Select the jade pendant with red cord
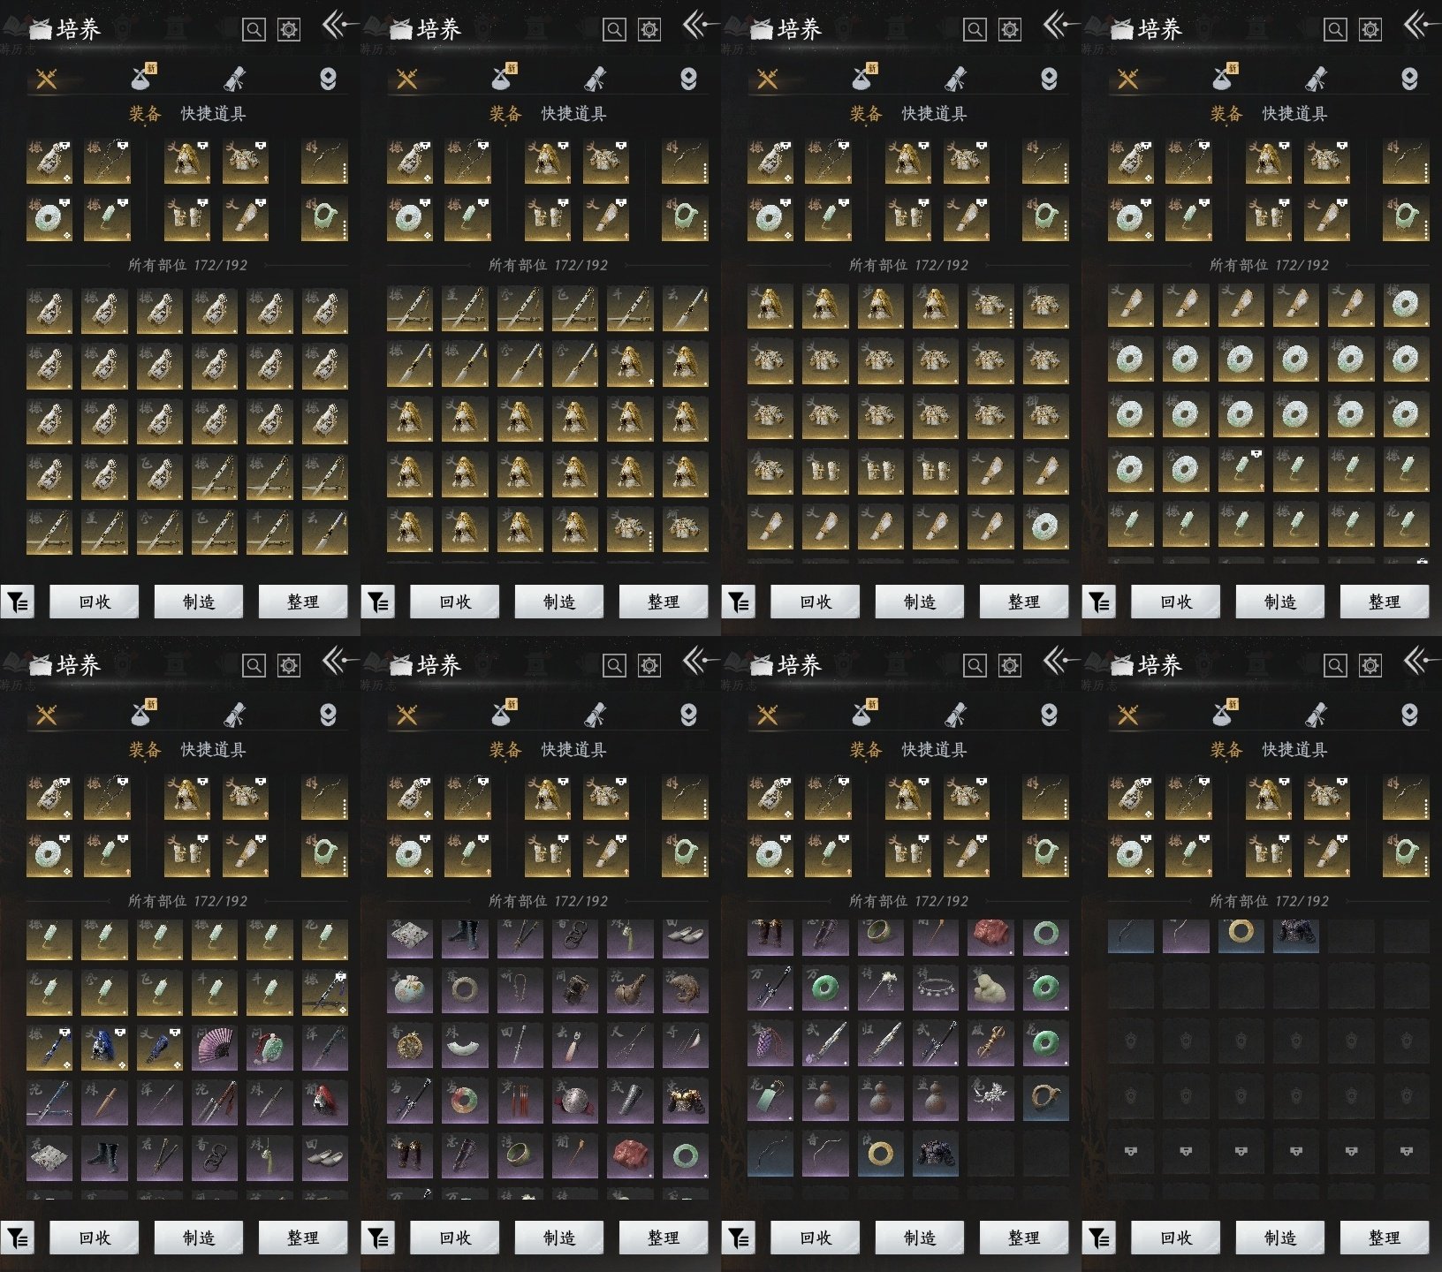Viewport: 1442px width, 1272px height. click(x=269, y=1047)
